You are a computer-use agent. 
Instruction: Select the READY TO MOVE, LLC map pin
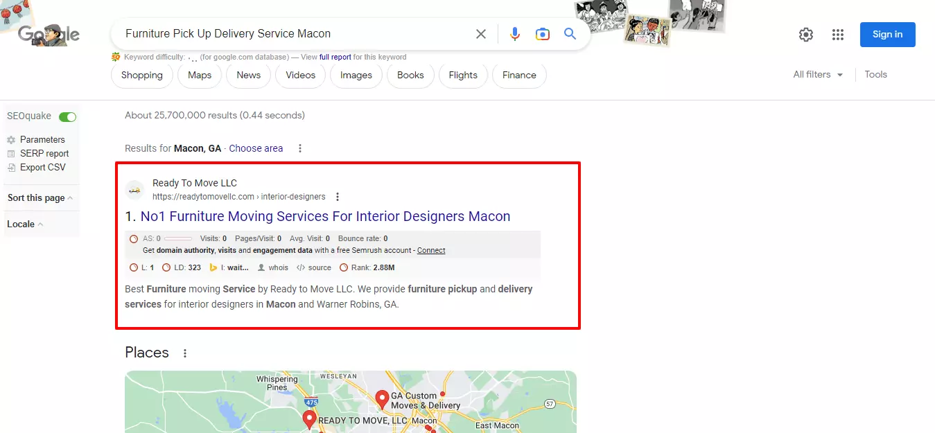(309, 420)
